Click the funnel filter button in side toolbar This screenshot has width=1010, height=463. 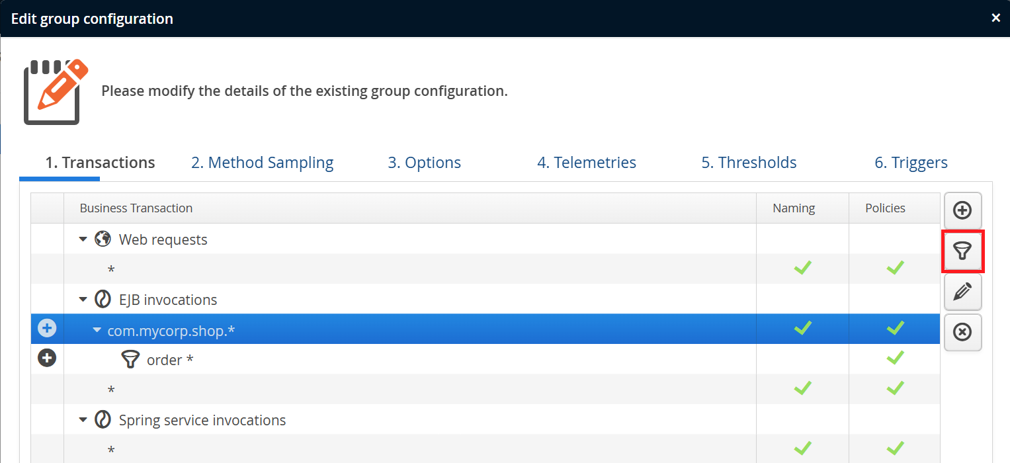962,251
